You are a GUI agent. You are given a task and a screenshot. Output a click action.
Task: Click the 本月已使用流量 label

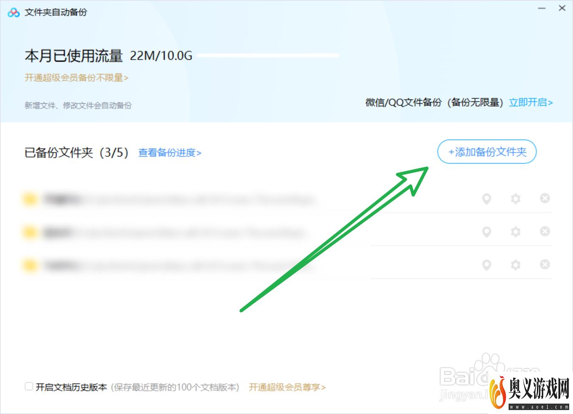point(74,56)
